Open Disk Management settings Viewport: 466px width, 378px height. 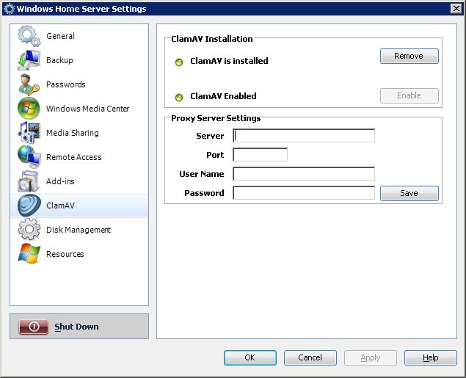click(79, 230)
